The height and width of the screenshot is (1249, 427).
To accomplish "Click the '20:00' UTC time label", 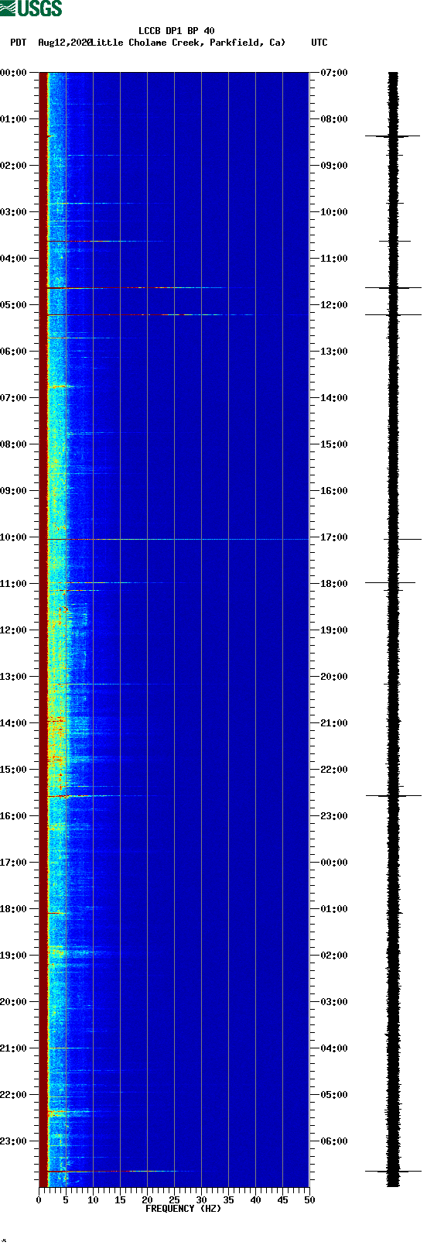I will point(334,677).
